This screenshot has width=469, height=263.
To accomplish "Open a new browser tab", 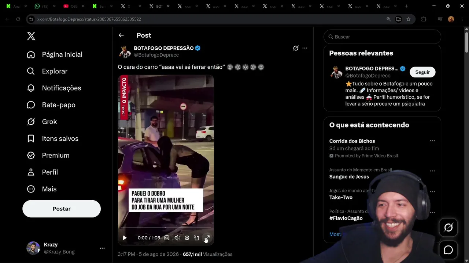I will 406,6.
